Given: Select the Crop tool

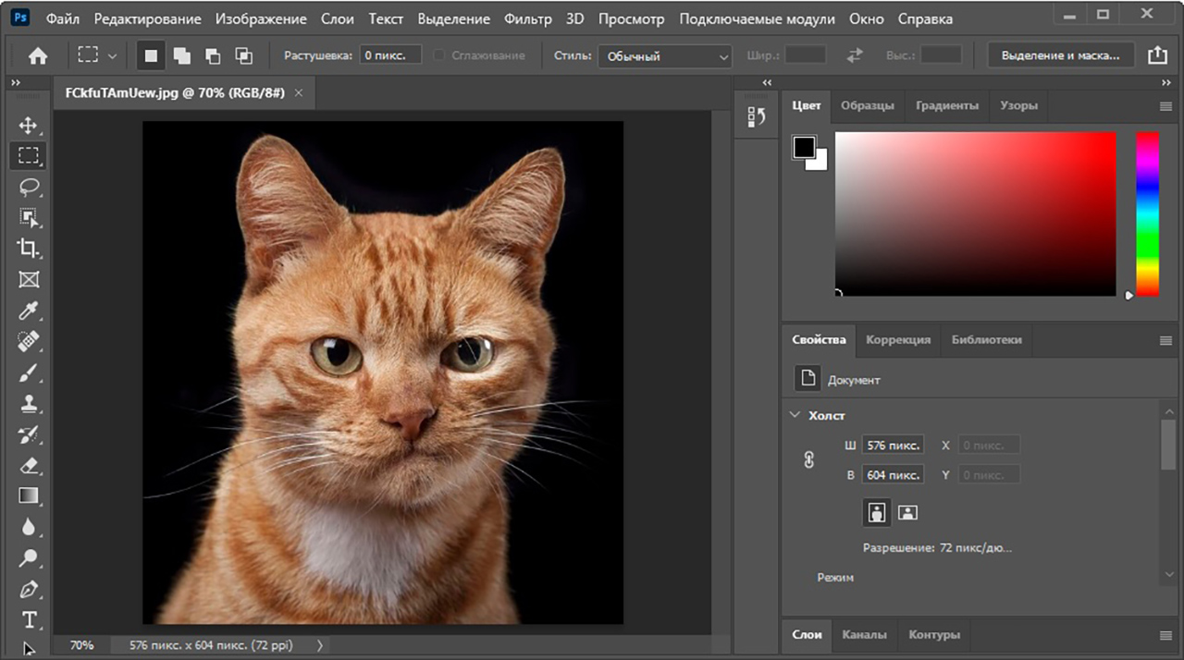Looking at the screenshot, I should click(29, 248).
